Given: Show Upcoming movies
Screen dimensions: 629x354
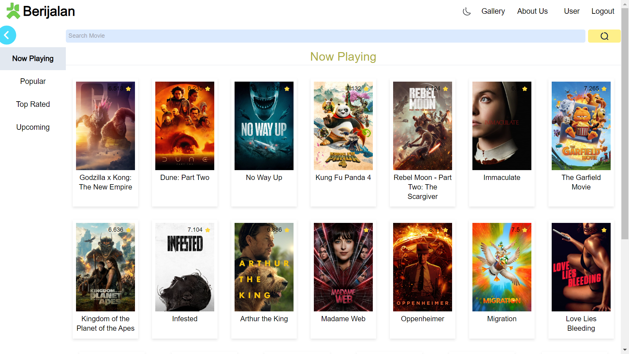Looking at the screenshot, I should tap(33, 127).
